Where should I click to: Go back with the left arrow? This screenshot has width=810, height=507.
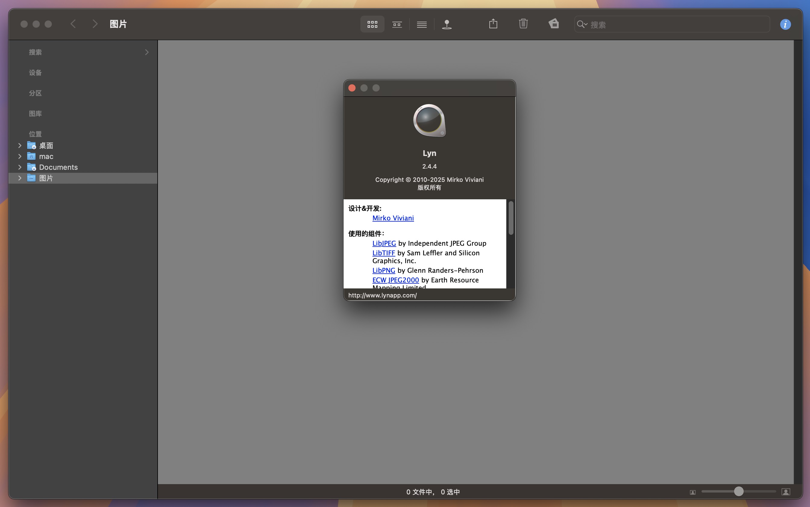[73, 24]
